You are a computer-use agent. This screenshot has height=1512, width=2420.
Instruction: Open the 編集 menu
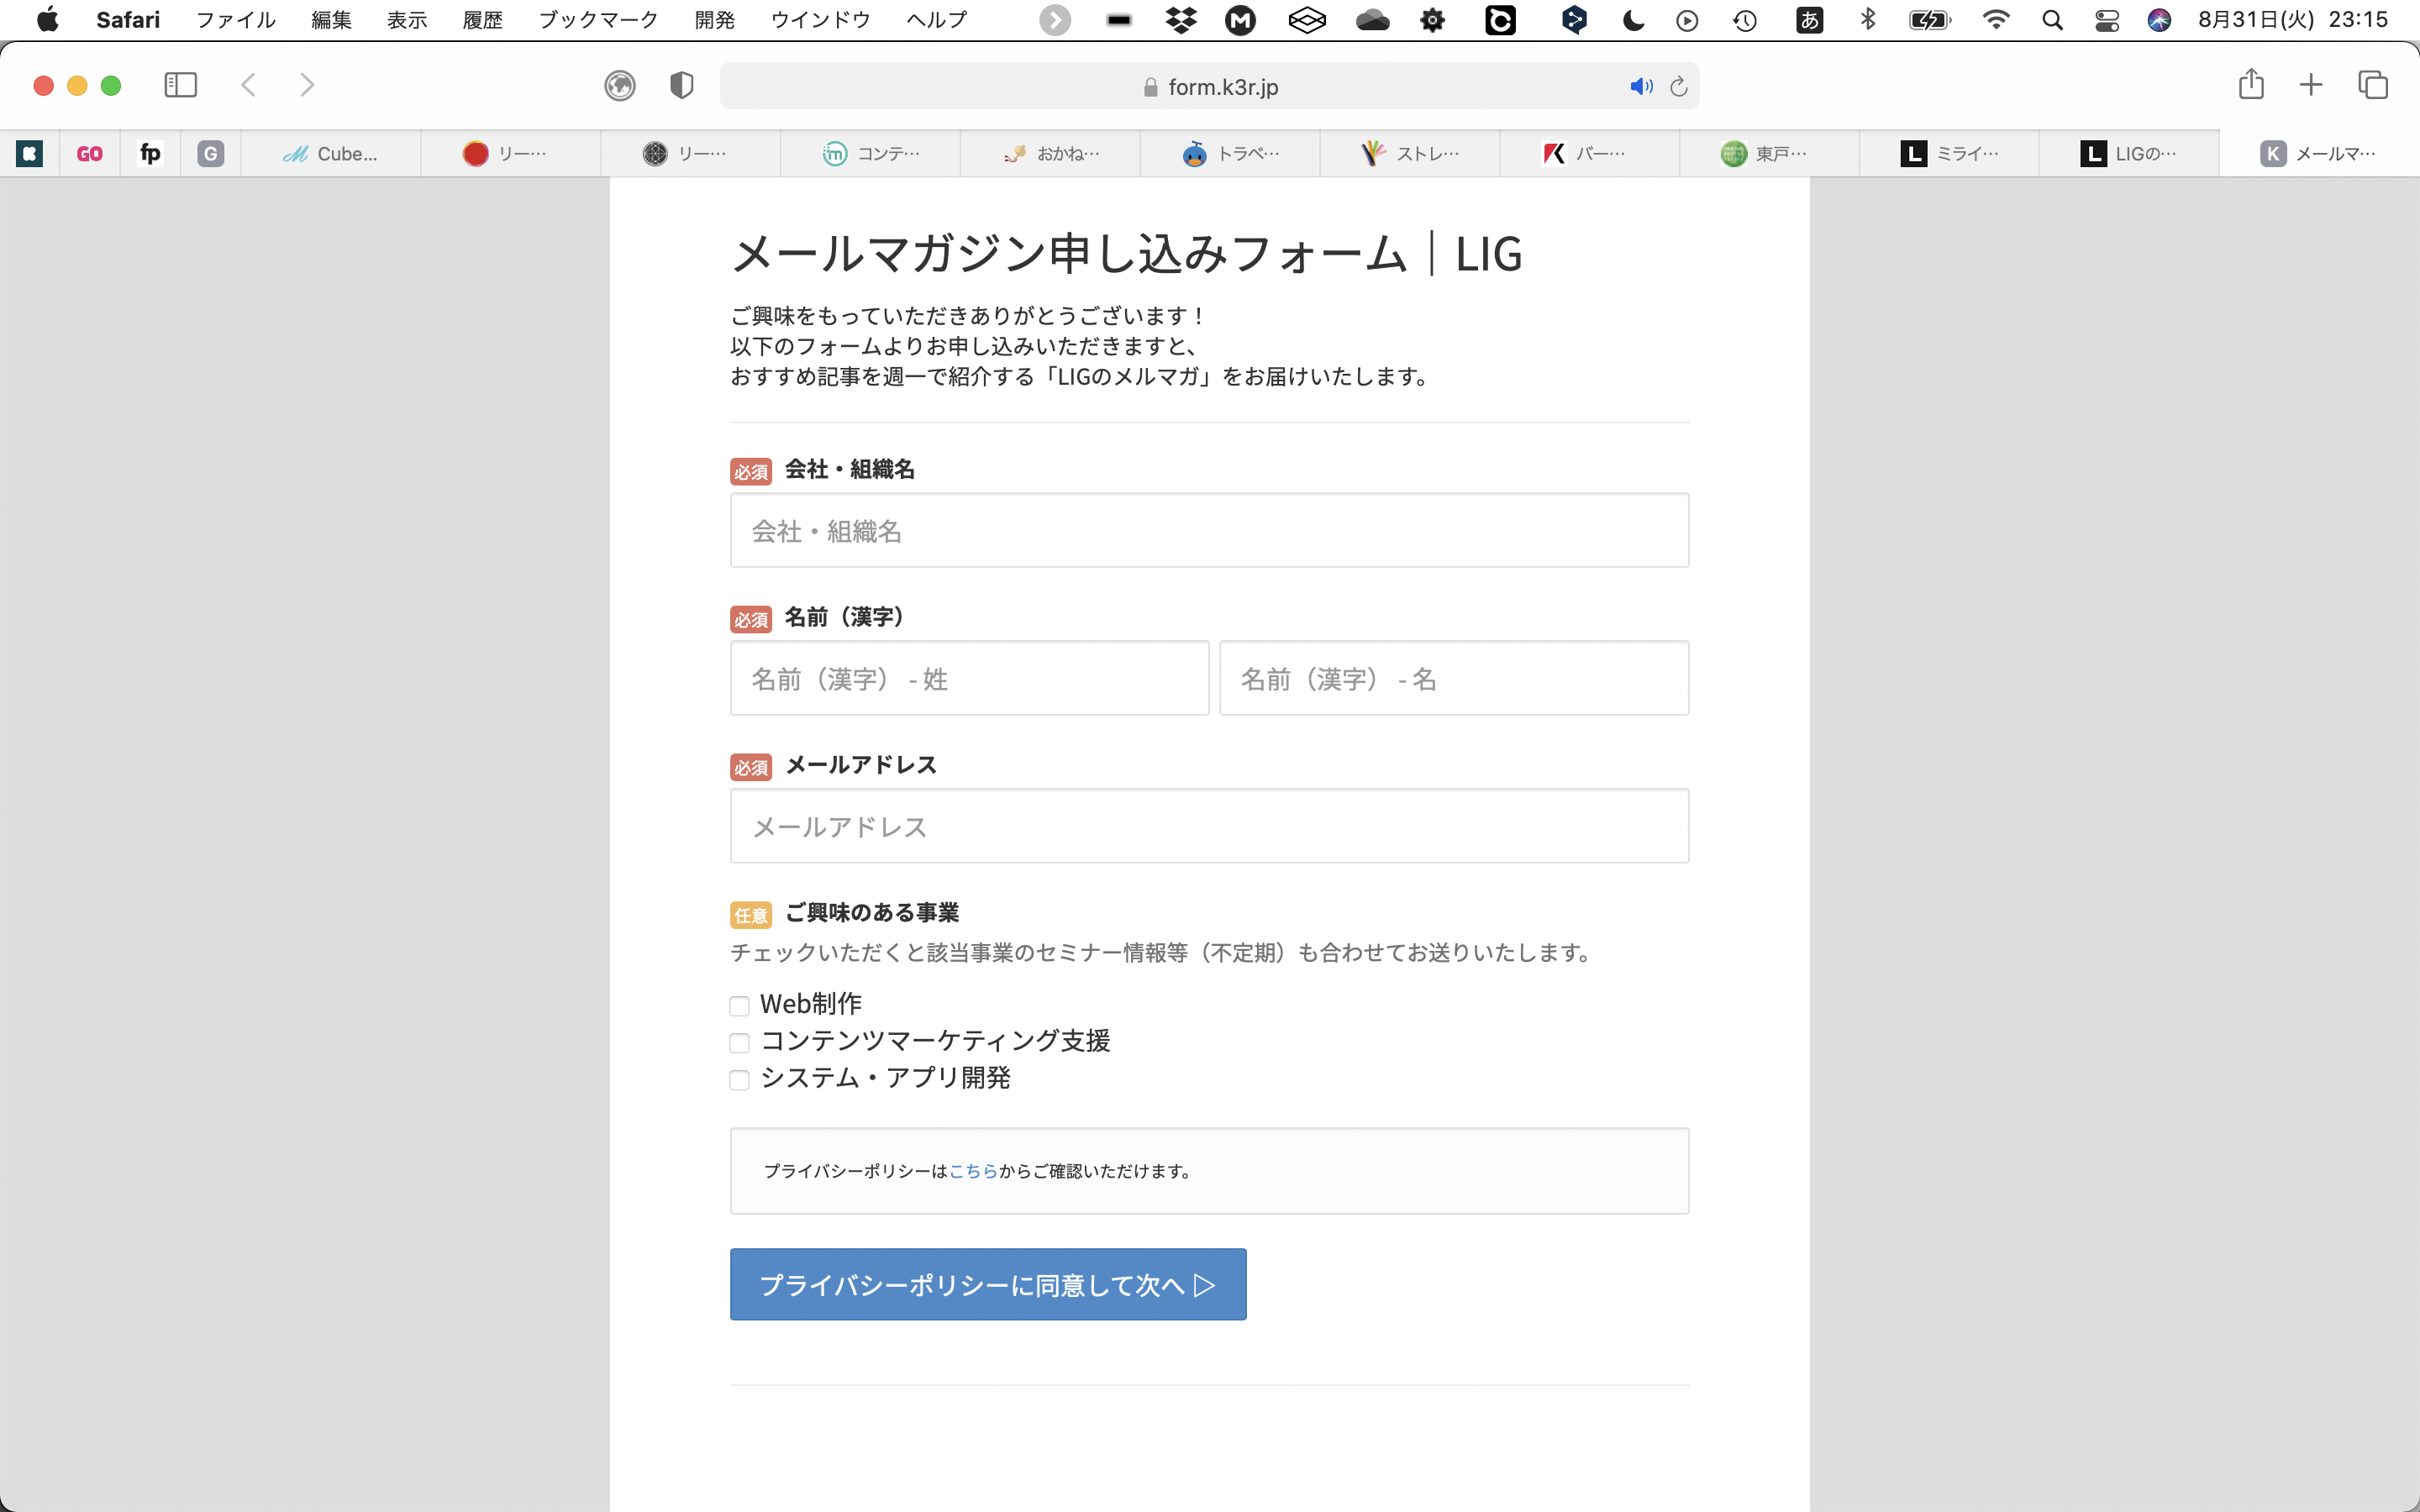pos(331,20)
